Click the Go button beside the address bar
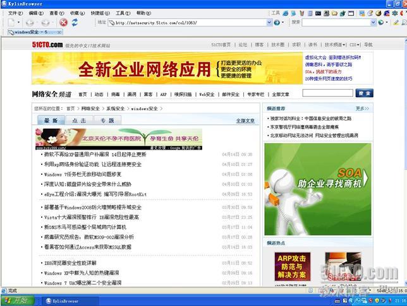407x306 pixels. [x=277, y=23]
